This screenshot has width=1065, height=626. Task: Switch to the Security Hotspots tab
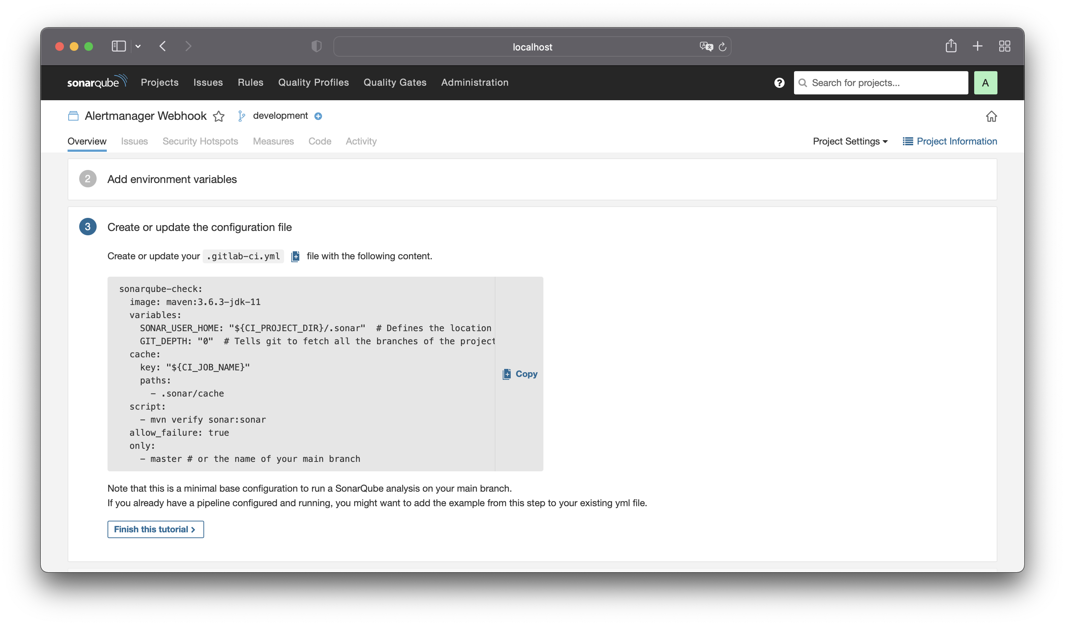(x=200, y=142)
